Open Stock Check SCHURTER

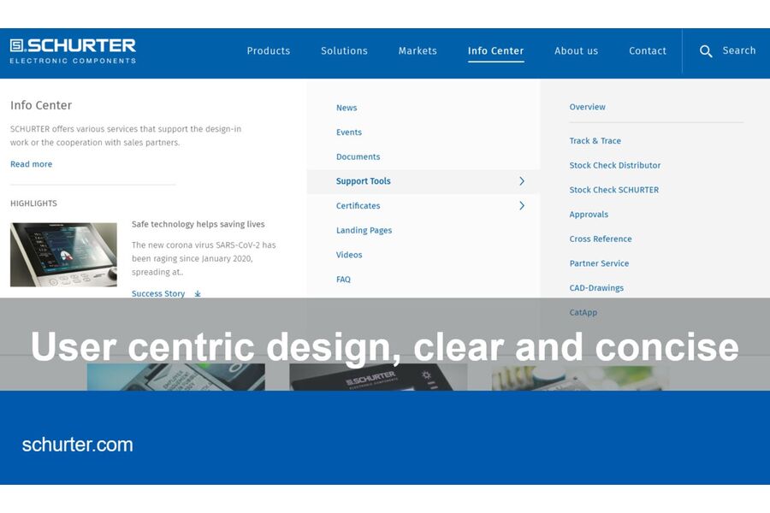(x=613, y=190)
